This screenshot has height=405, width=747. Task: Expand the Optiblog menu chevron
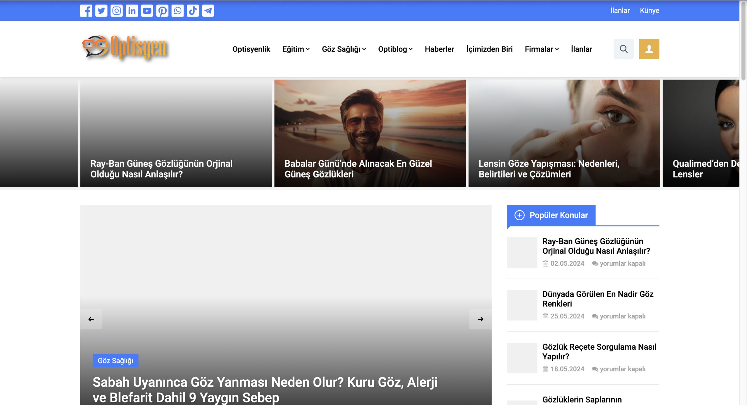[x=411, y=49]
